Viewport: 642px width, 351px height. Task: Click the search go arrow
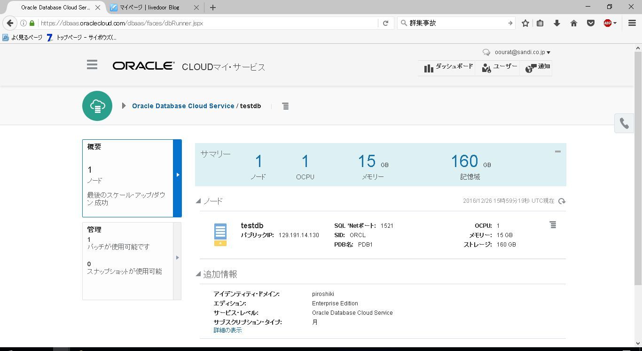510,23
